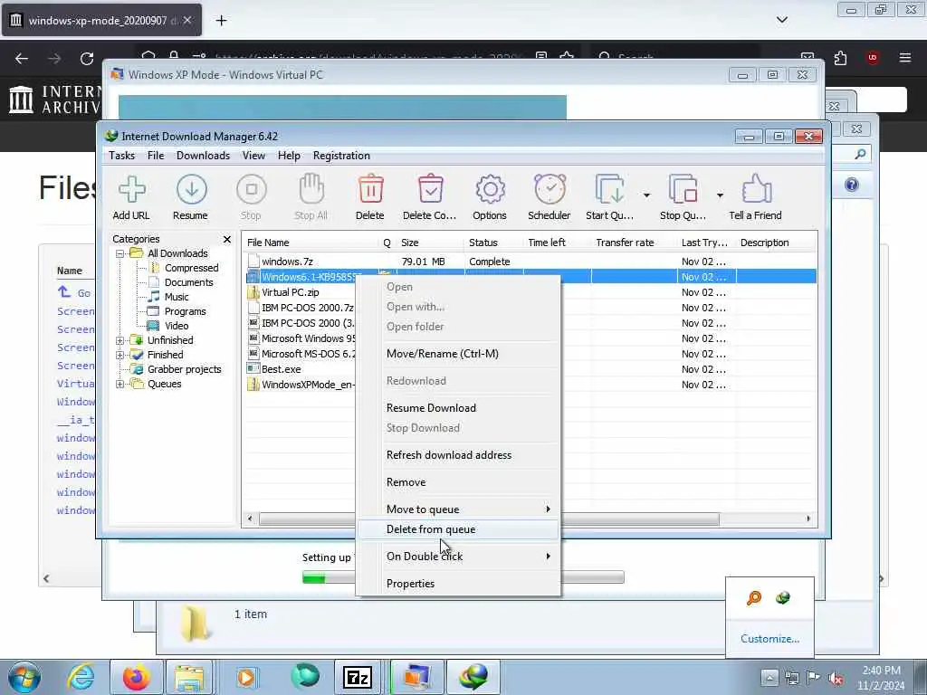Open the Windows Start button
This screenshot has height=695, width=927.
coord(24,677)
